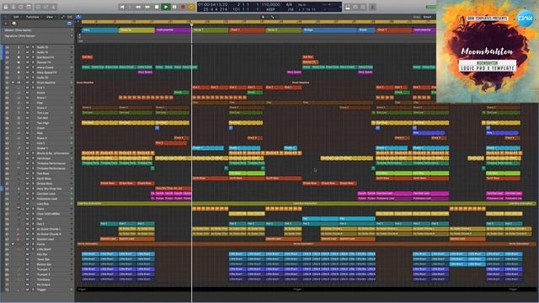Open the View menu in Tracks area
Viewport: 539px width, 303px height.
(x=51, y=17)
